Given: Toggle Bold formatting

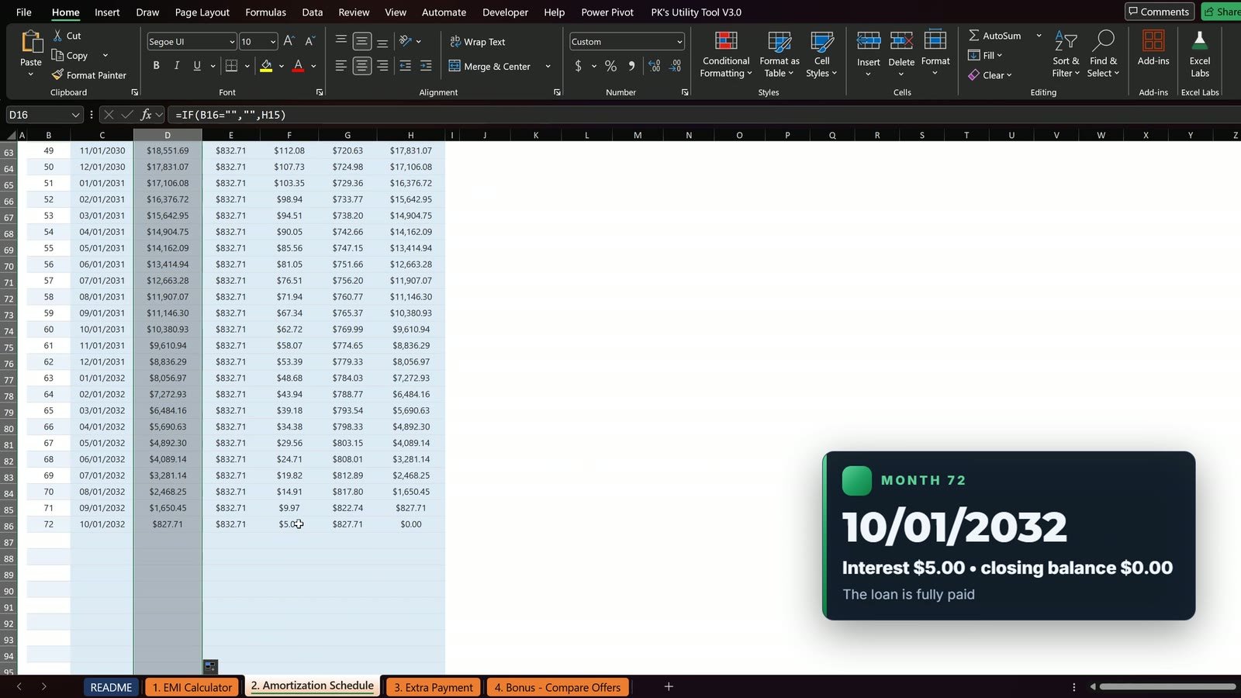Looking at the screenshot, I should (x=156, y=66).
